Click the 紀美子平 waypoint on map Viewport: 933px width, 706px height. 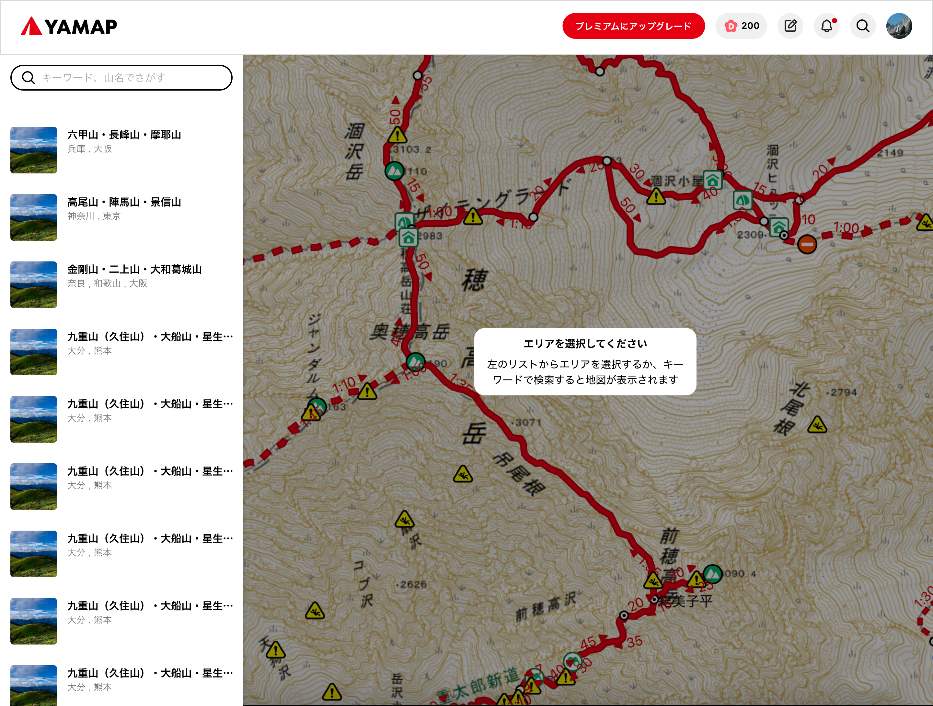tap(655, 600)
